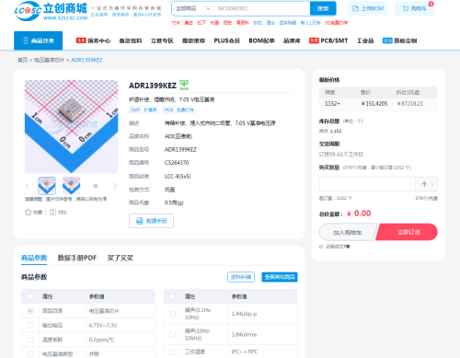
Task: Switch to the datasheet PDF tab
Action: [x=77, y=258]
